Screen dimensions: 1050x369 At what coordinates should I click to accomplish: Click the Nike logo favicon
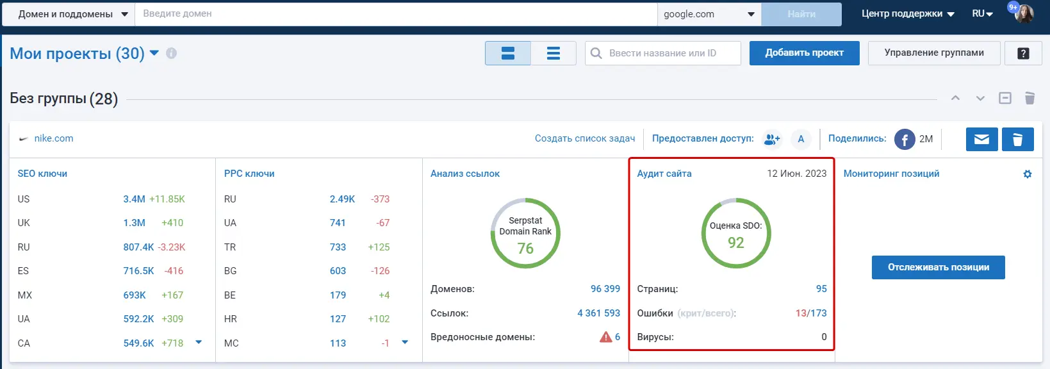click(24, 139)
